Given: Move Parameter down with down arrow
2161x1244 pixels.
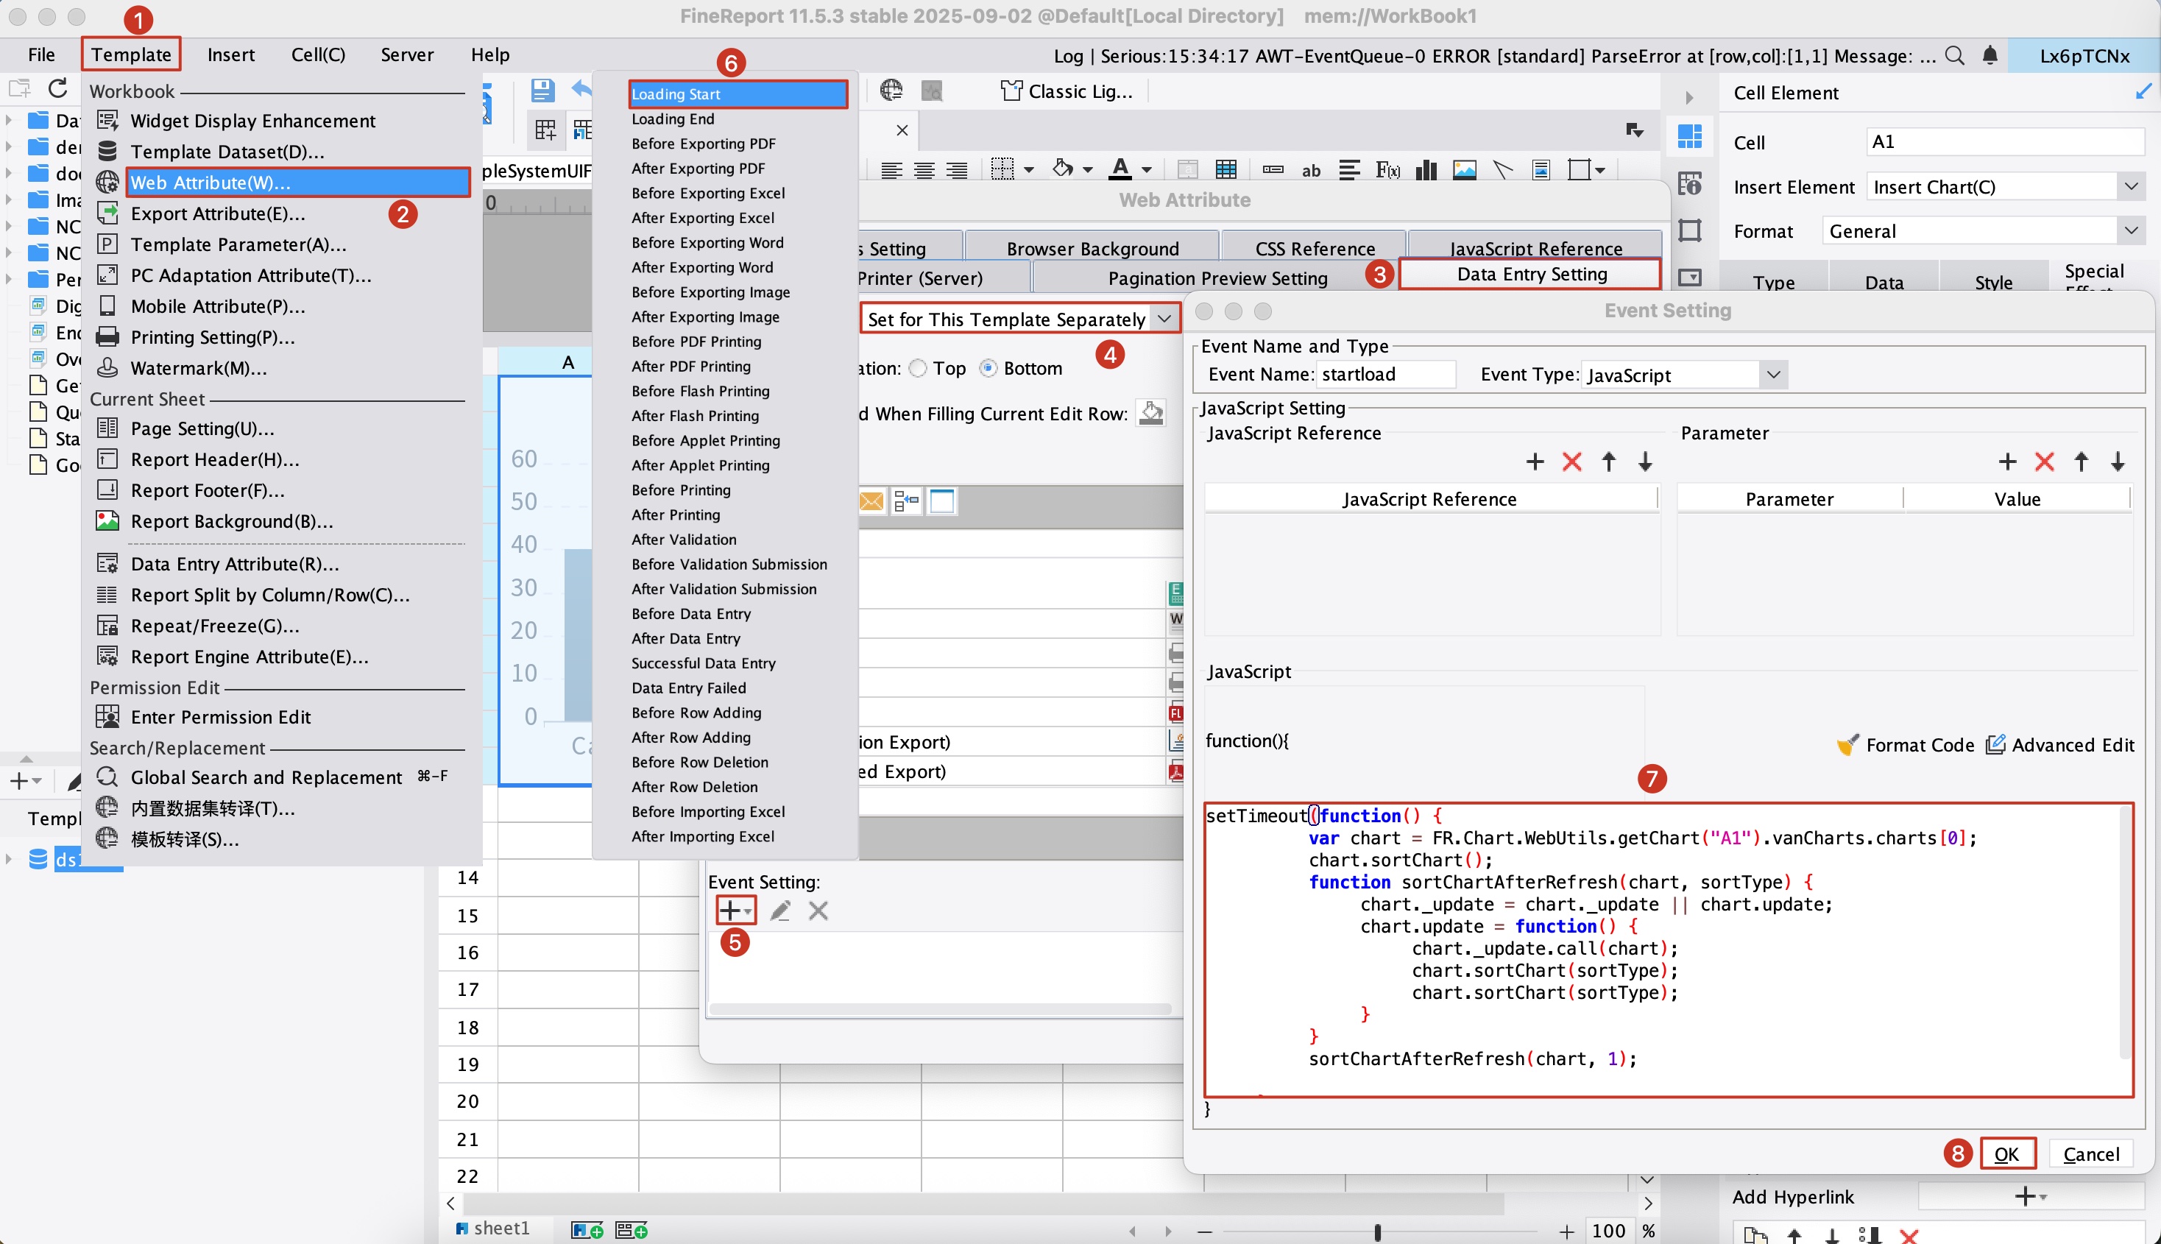Looking at the screenshot, I should [x=2118, y=462].
